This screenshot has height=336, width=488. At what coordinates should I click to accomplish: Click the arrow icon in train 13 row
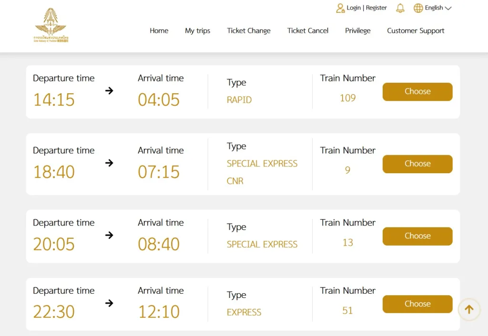[109, 235]
